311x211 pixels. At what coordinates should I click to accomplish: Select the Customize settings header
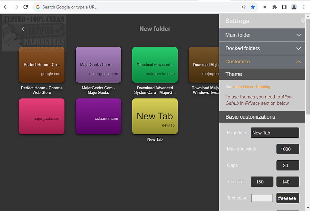click(262, 62)
